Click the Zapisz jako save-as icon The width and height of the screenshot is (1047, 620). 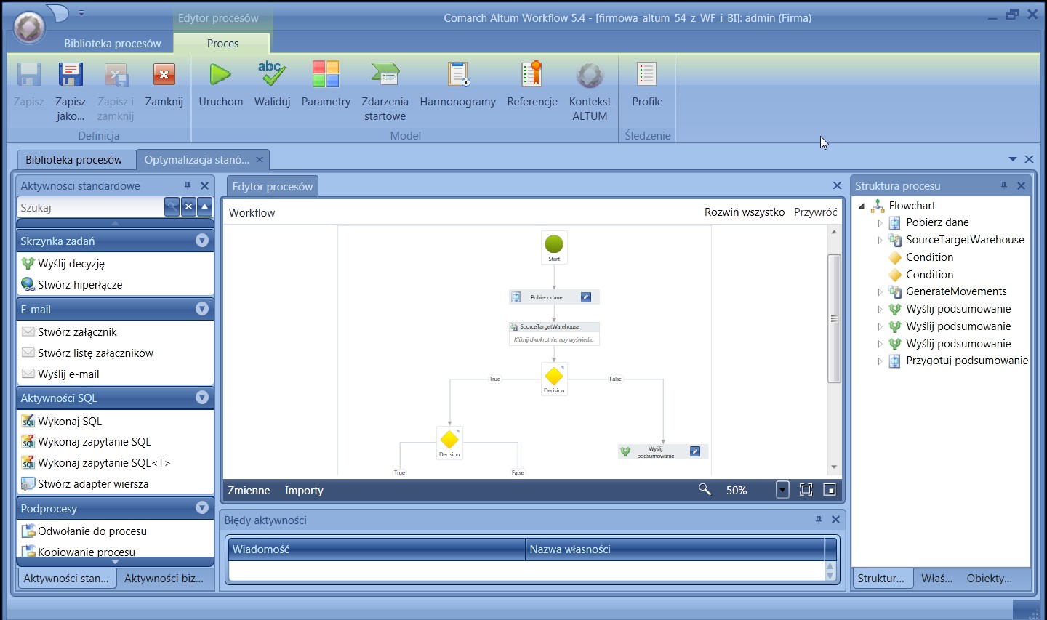click(x=71, y=74)
